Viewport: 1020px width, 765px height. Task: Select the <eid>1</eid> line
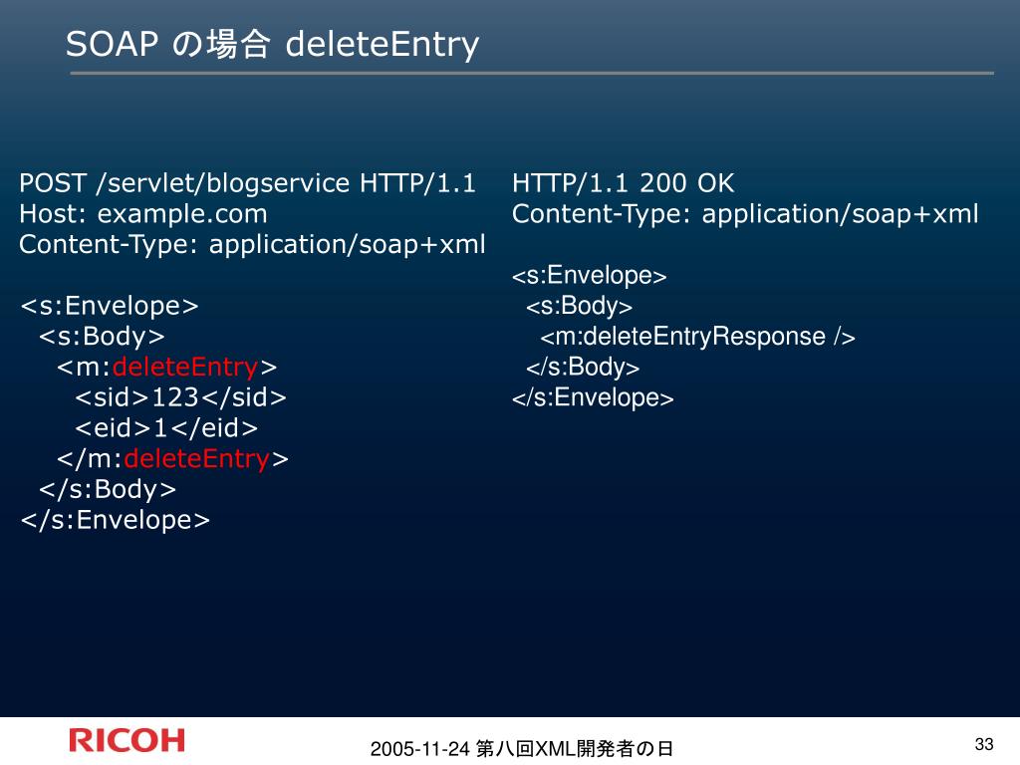tap(166, 428)
